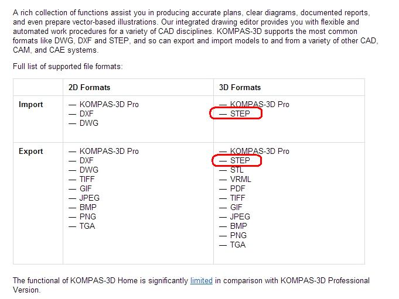Click the "2D Formats" column header
This screenshot has width=399, height=299.
point(89,87)
